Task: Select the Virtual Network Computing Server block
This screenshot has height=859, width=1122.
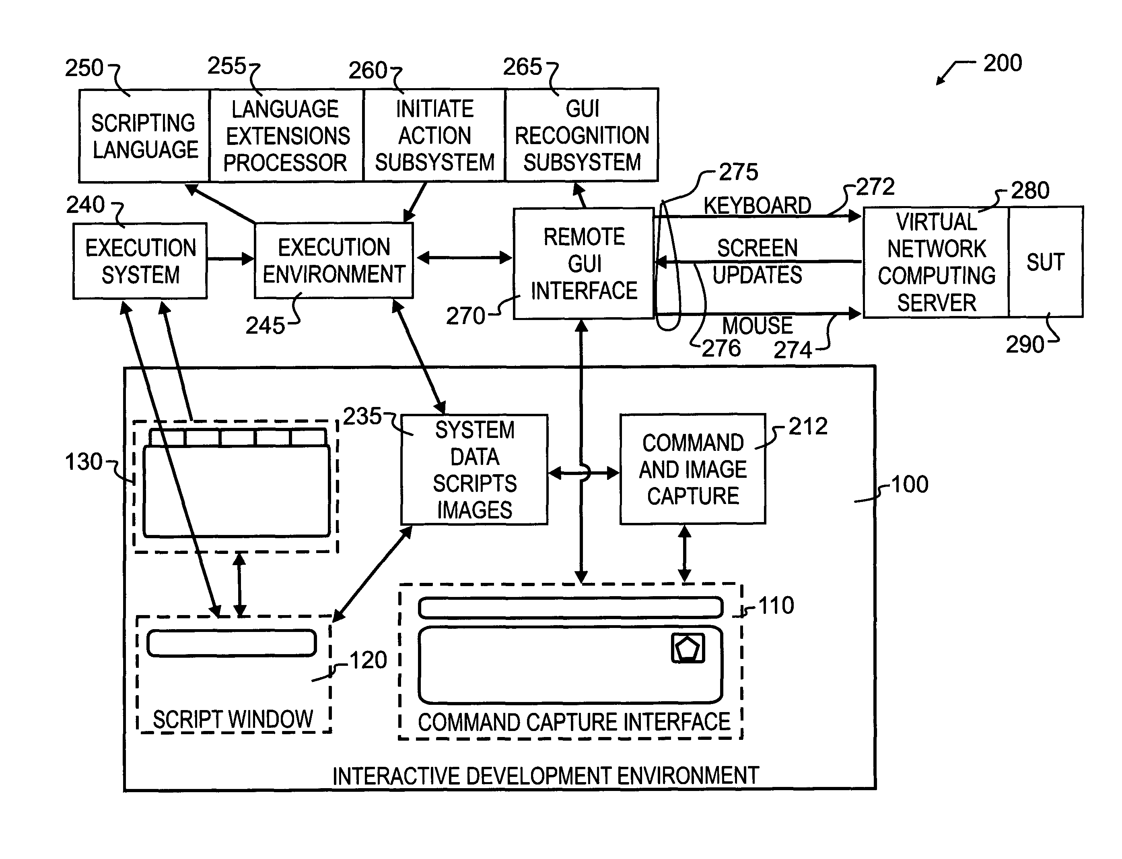Action: [946, 235]
